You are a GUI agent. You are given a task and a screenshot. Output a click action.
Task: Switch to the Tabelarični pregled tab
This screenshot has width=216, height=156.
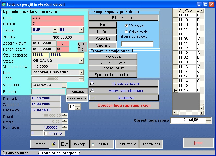58,153
